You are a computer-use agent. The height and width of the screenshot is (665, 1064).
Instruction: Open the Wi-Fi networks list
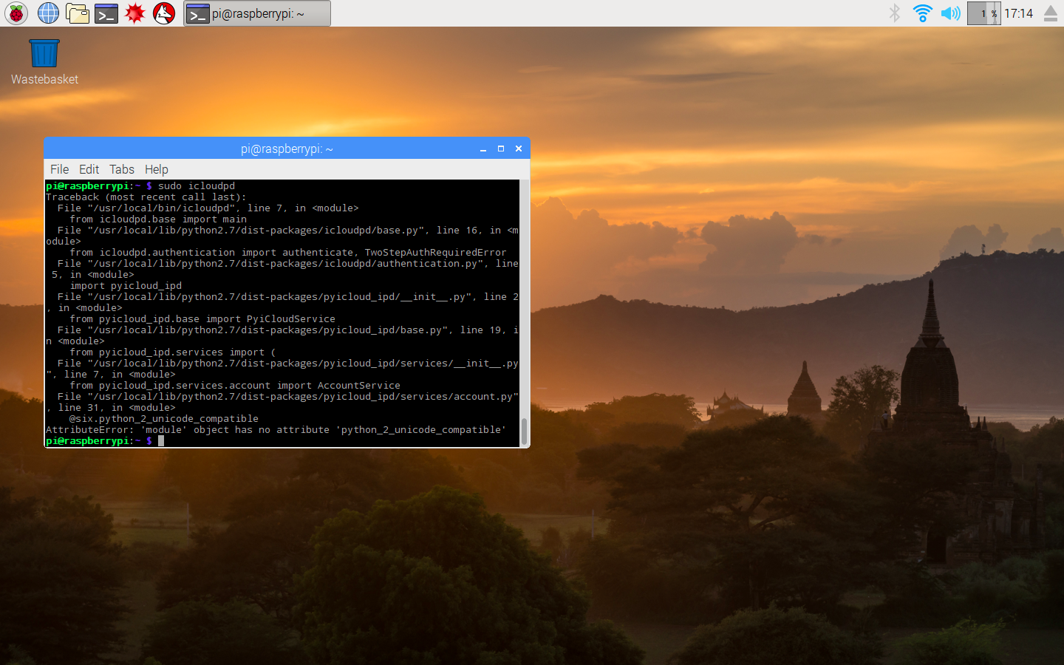[922, 13]
